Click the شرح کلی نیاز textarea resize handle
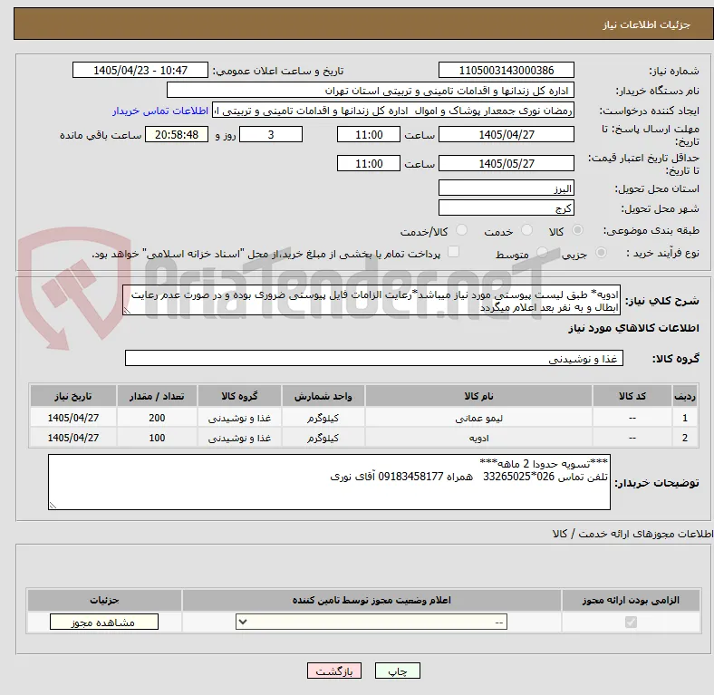Screen dimensions: 714x695 click(127, 311)
